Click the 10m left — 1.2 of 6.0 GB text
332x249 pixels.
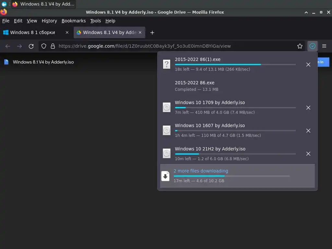click(x=212, y=159)
